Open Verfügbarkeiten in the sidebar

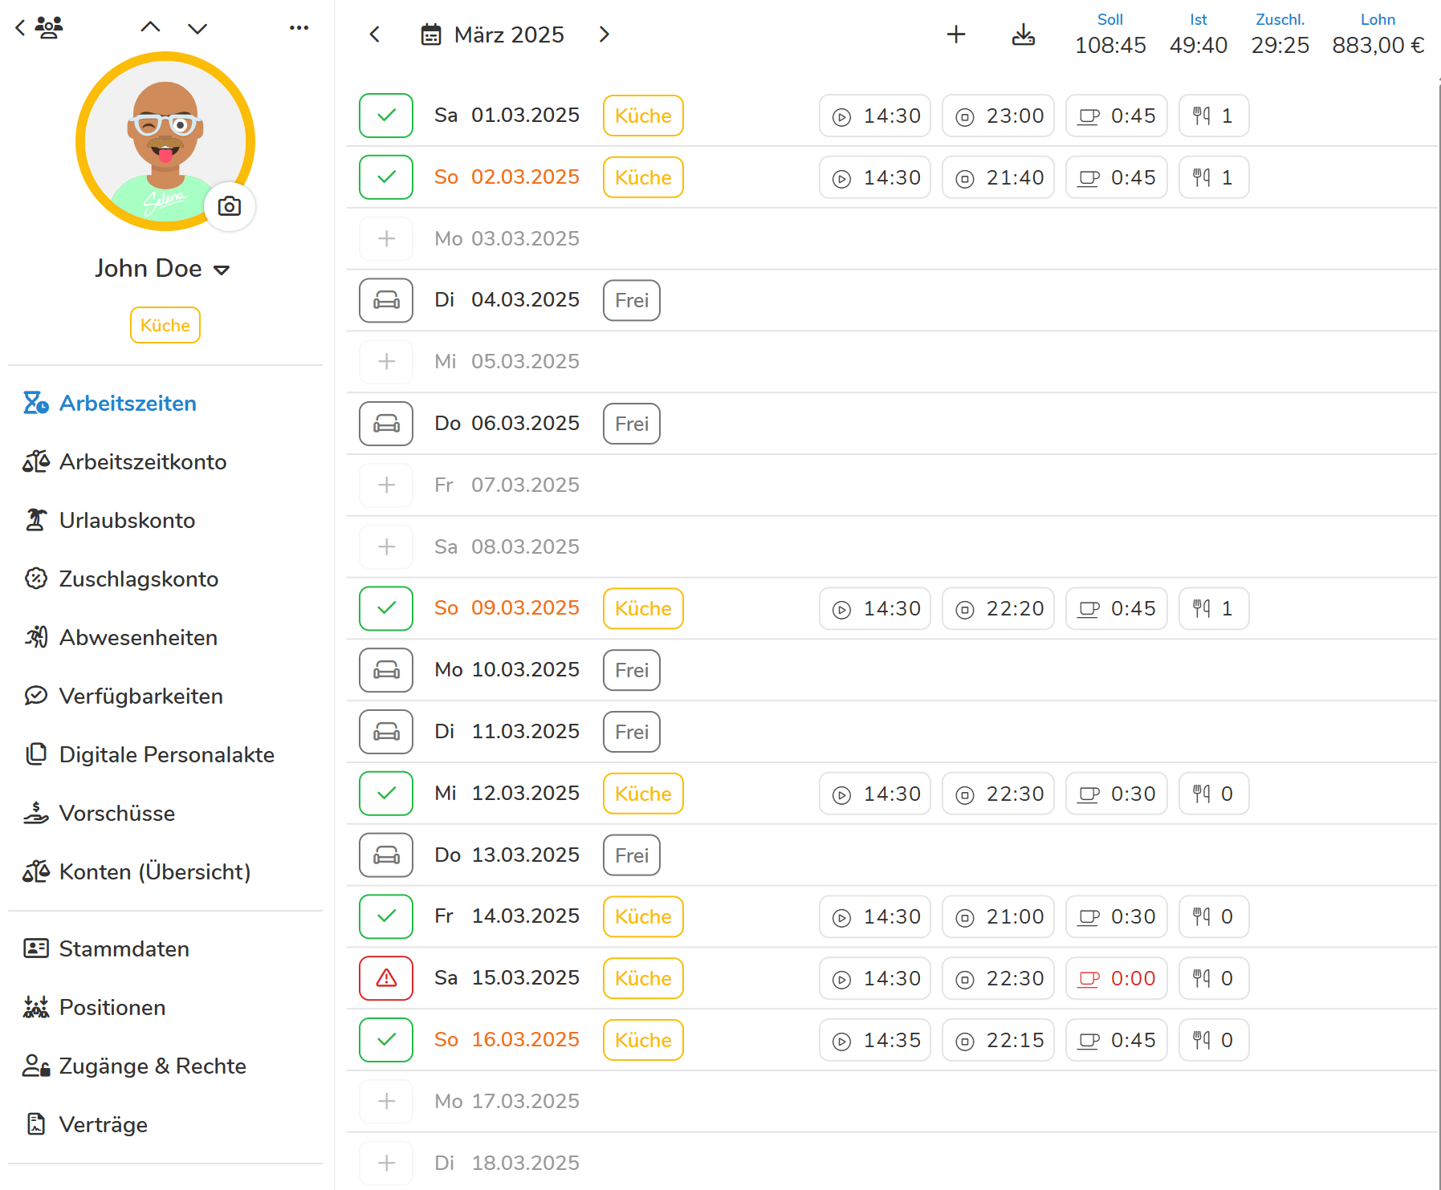[123, 696]
